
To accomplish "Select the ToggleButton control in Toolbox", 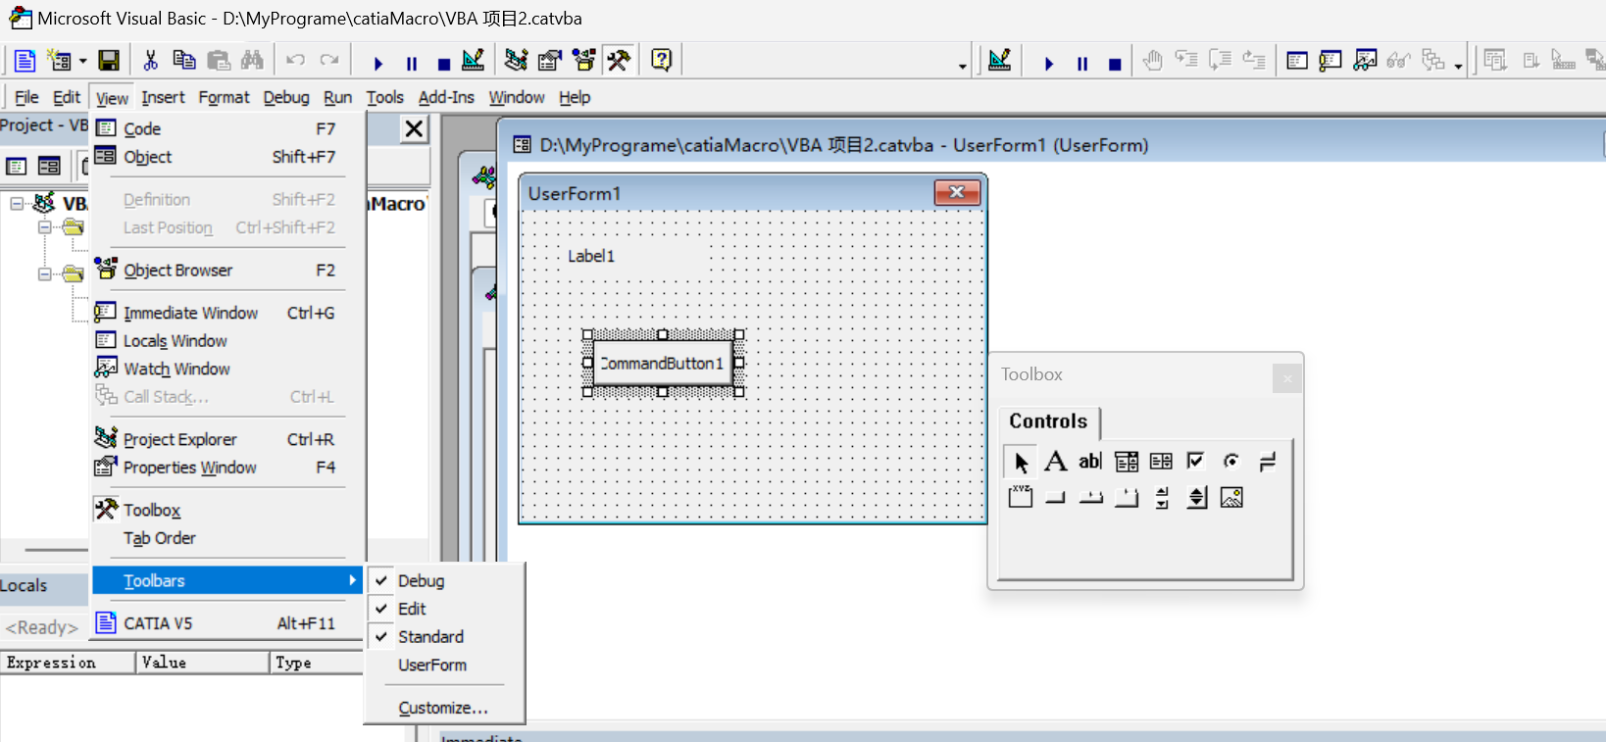I will pyautogui.click(x=1267, y=461).
